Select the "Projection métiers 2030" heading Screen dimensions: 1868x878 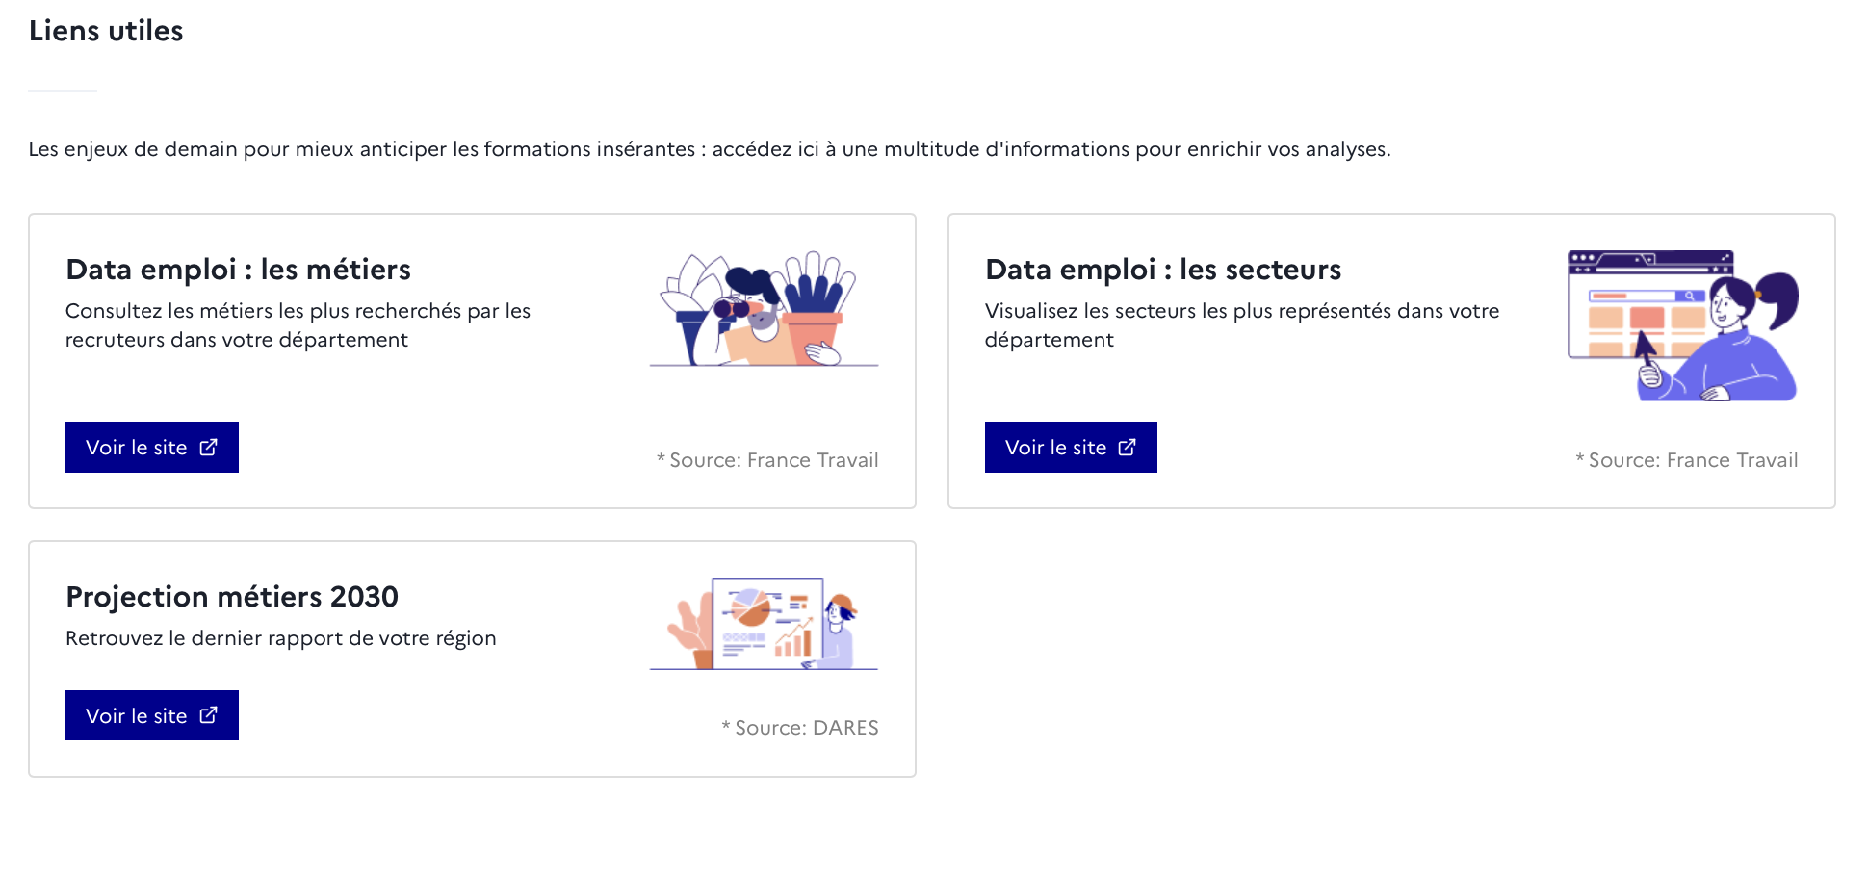pos(232,597)
